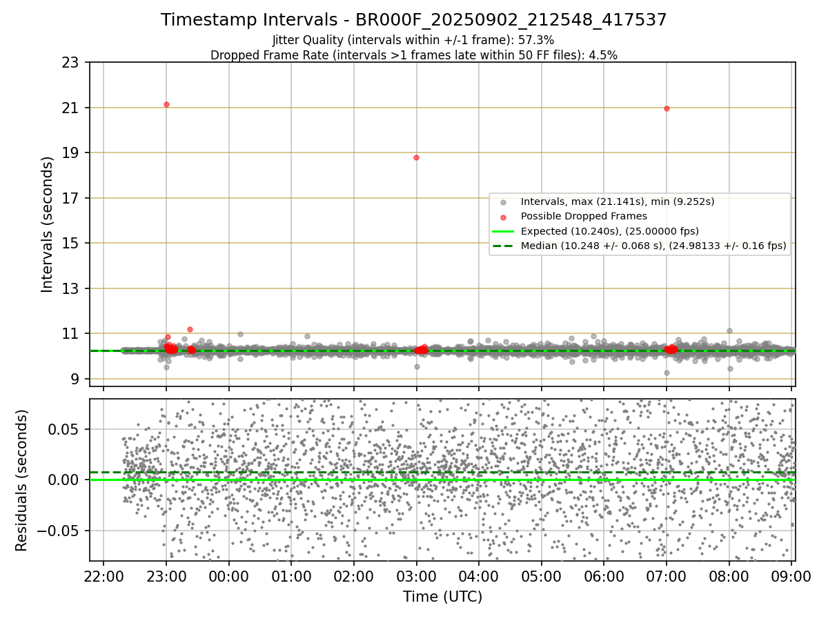Click the 15 tick on the intervals axis
Viewport: 828px width, 621px height.
click(71, 244)
